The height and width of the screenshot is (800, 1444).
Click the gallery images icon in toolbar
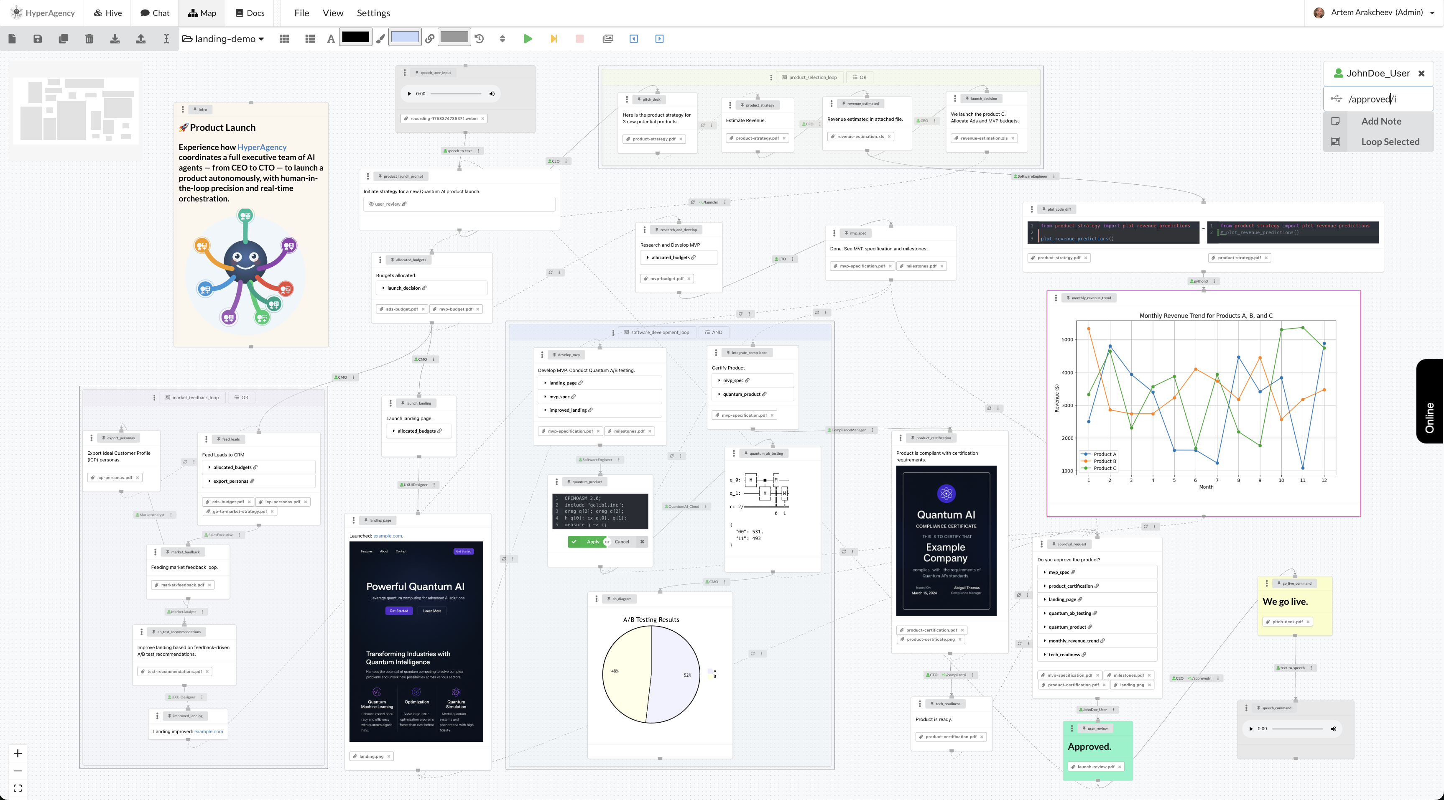(x=607, y=39)
